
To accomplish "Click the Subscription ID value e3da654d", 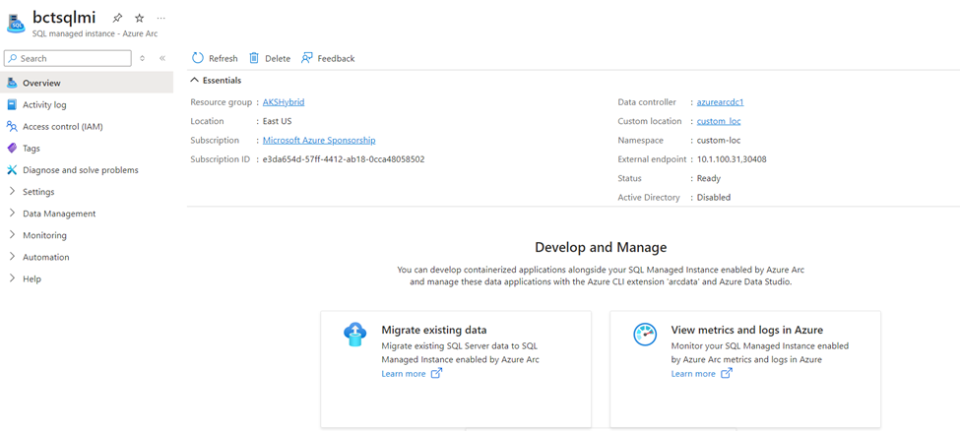I will pyautogui.click(x=344, y=159).
